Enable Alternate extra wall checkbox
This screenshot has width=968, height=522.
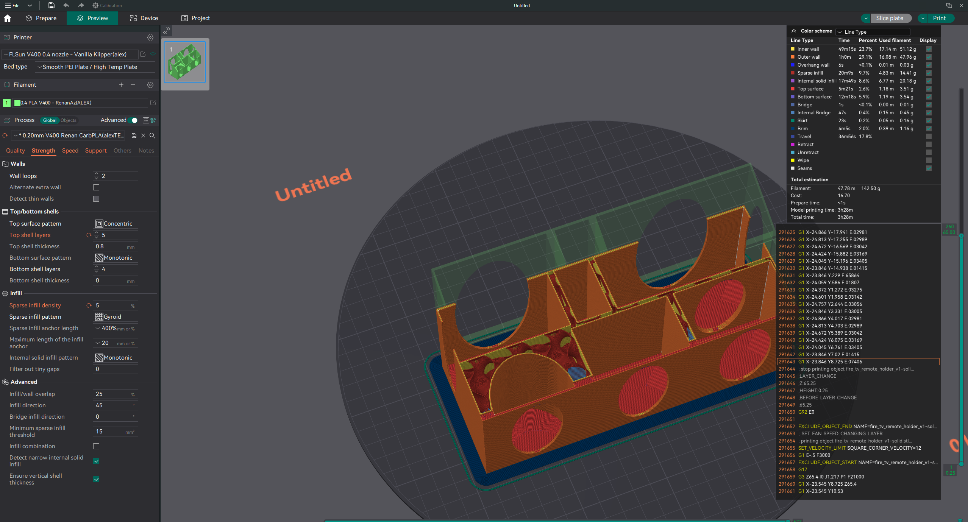click(96, 187)
